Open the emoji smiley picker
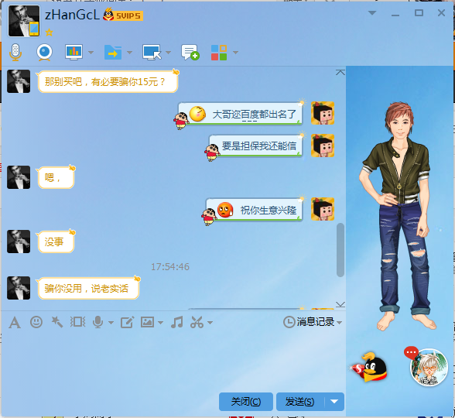Viewport: 455px width, 418px height. (36, 322)
